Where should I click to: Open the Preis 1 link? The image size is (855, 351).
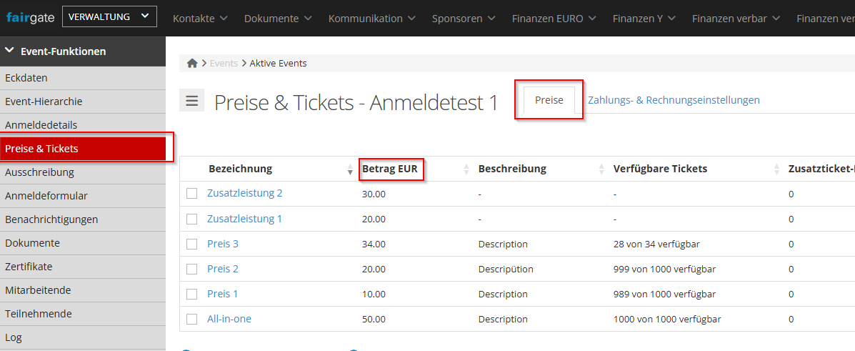point(223,294)
